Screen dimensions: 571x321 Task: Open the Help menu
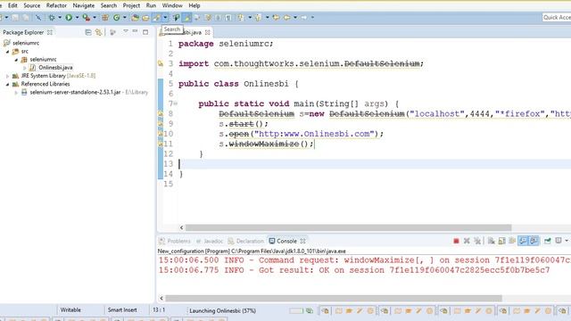194,5
